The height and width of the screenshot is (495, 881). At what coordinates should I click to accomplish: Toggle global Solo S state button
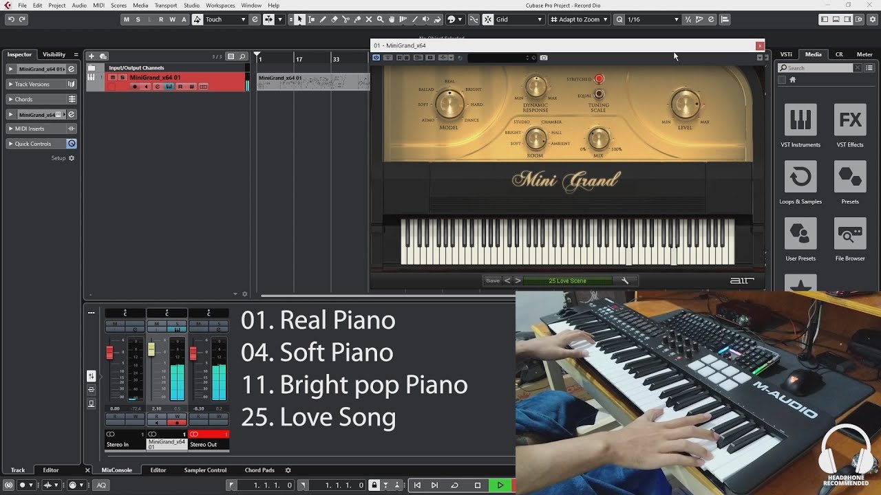click(138, 19)
